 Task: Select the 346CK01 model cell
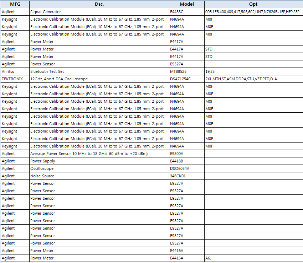coord(187,176)
